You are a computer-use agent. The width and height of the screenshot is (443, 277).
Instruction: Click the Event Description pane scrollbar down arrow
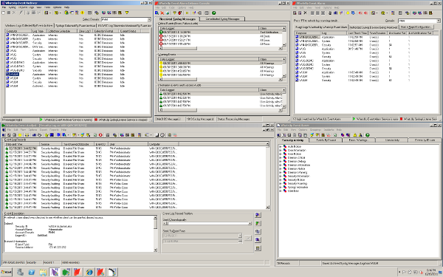[155, 250]
